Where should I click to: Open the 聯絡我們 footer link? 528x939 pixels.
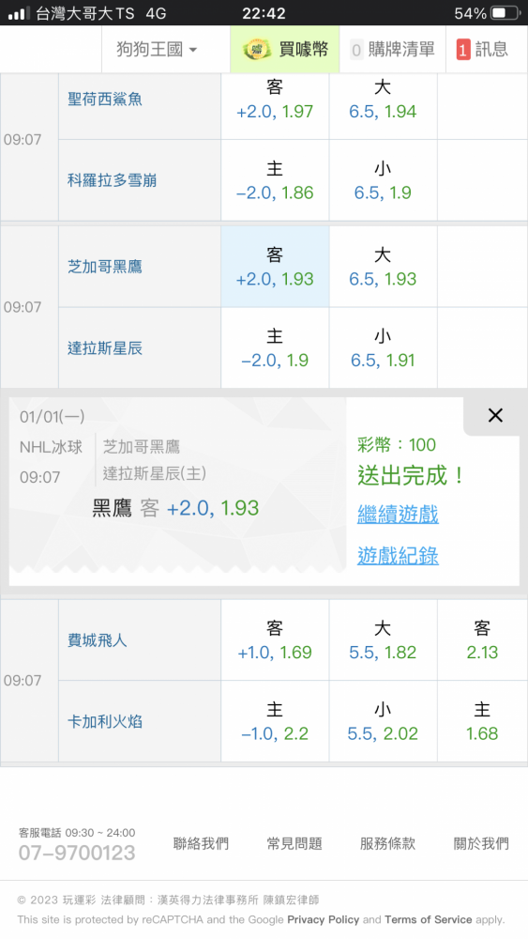[201, 843]
